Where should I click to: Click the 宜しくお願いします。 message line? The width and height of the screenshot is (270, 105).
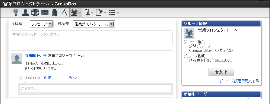point(41,69)
